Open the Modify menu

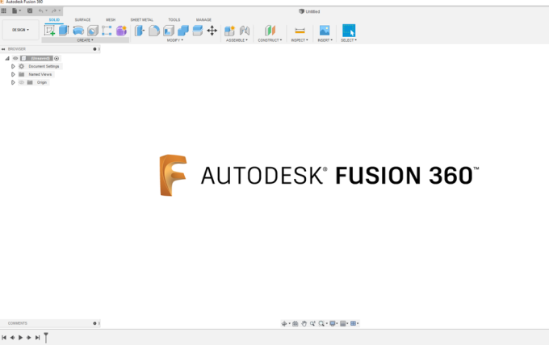coord(175,39)
